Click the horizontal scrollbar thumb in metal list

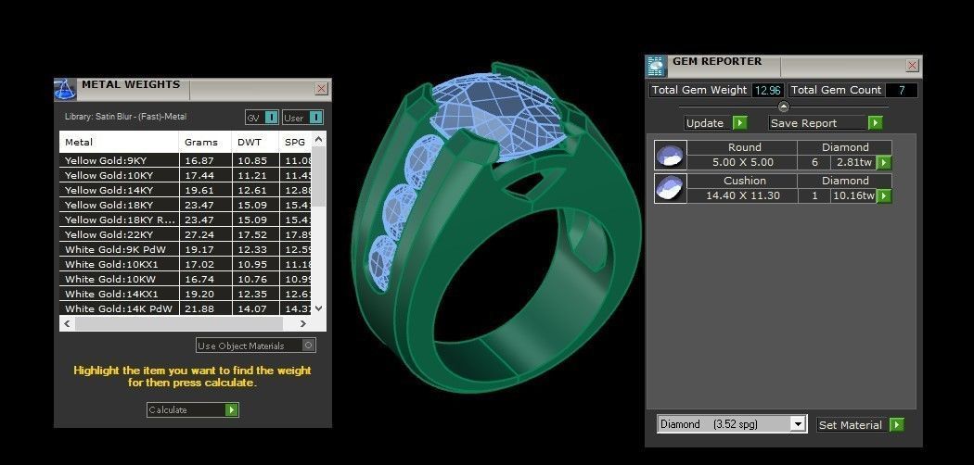tap(179, 323)
